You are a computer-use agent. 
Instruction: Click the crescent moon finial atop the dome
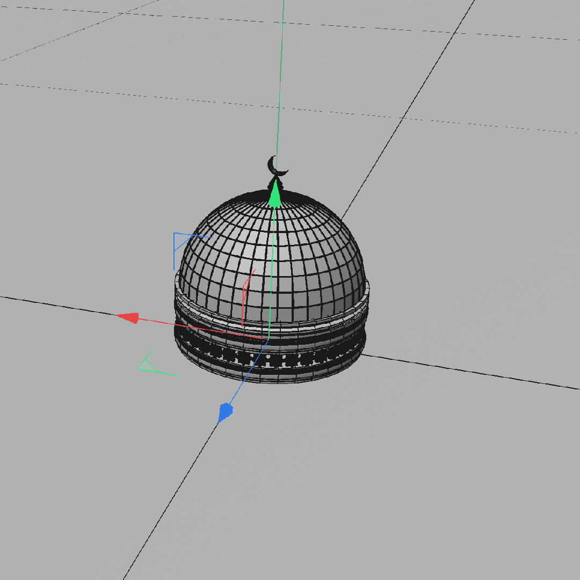click(x=277, y=166)
